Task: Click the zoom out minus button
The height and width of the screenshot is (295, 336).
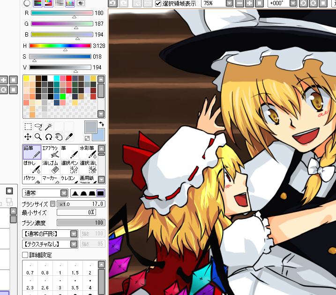Action: point(239,3)
